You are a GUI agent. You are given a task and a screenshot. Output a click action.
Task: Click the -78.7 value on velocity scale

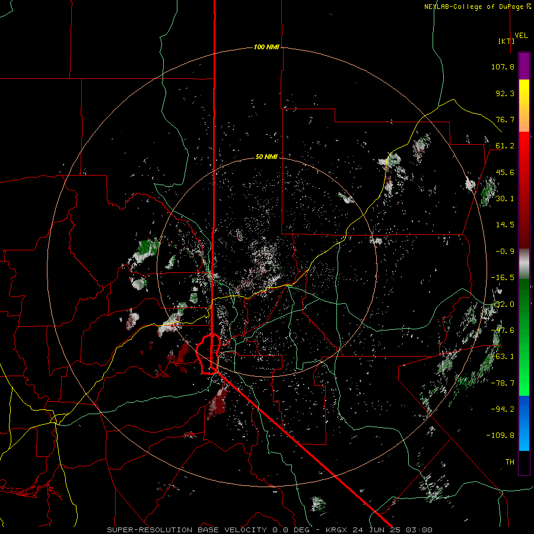click(x=503, y=383)
